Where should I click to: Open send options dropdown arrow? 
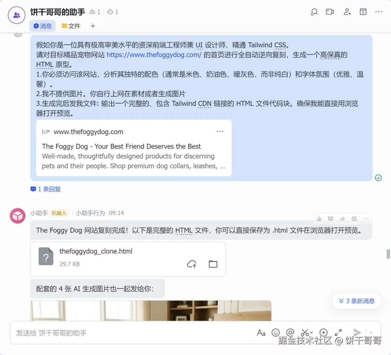tap(371, 333)
